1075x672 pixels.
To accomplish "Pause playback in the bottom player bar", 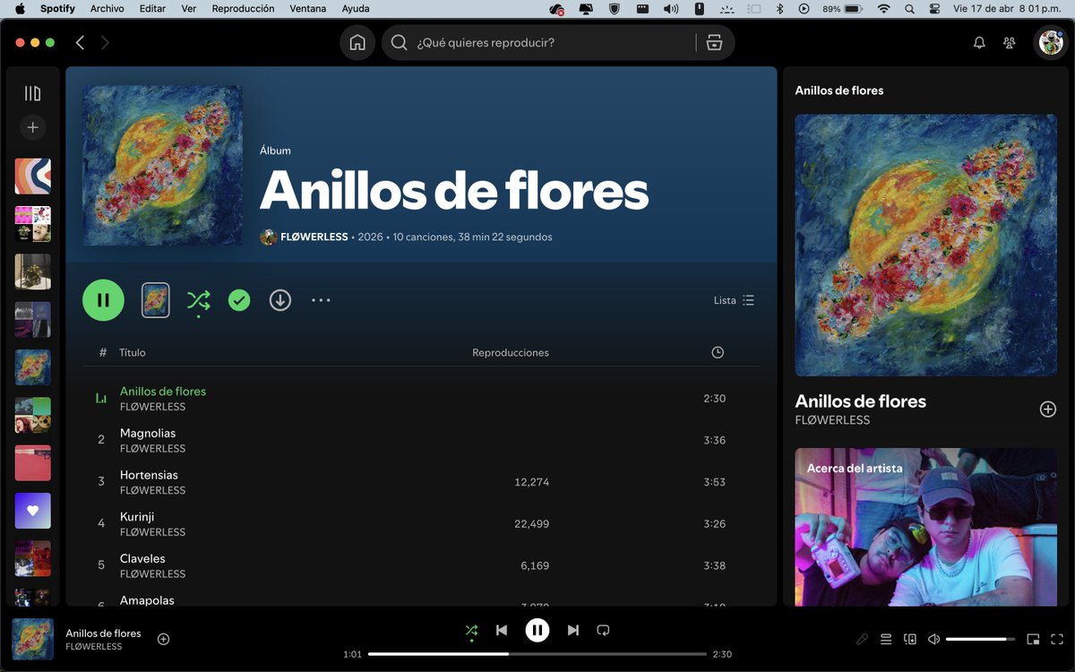I will (537, 631).
